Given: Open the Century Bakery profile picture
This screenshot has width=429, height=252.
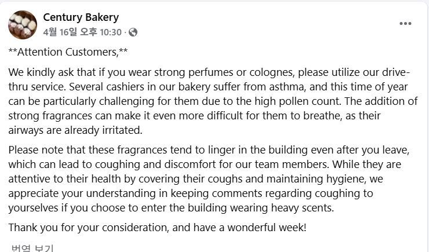Looking at the screenshot, I should [23, 24].
